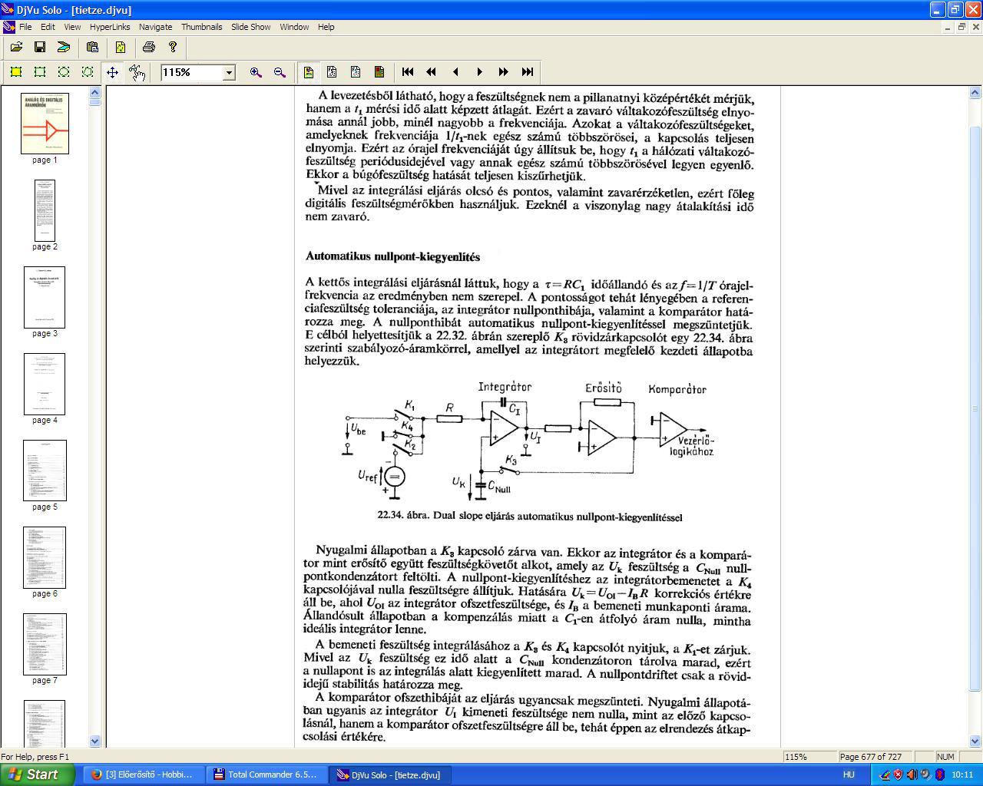Click the DjVu Solo taskbar button
Screen dimensions: 983x786
(x=391, y=774)
